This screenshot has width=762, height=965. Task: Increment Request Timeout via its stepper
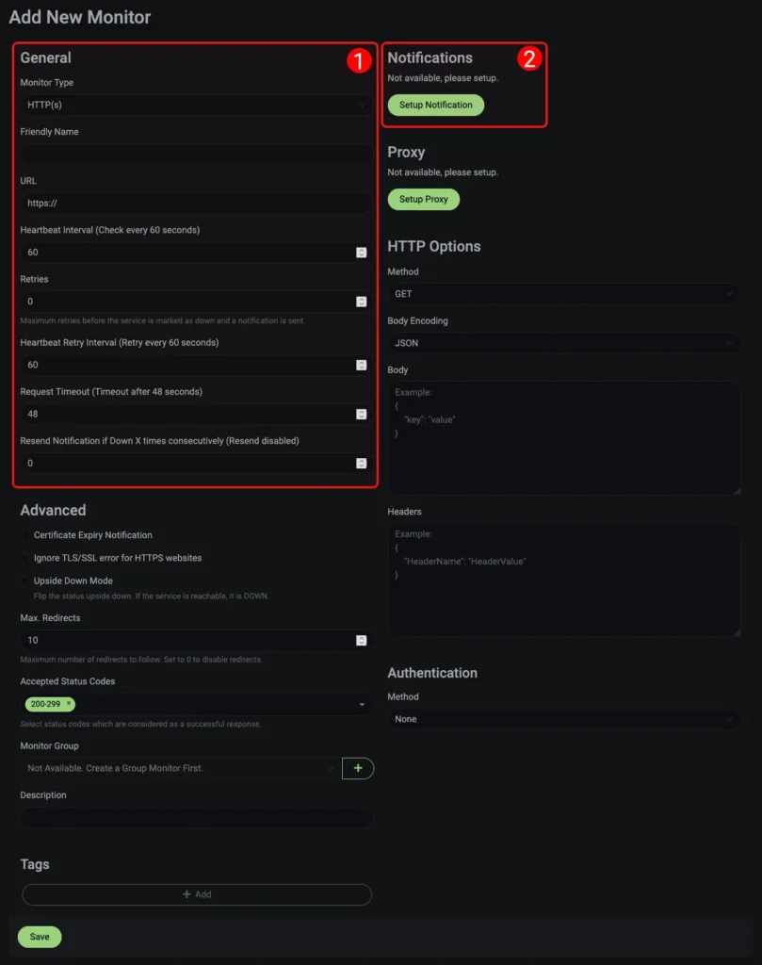coord(361,411)
